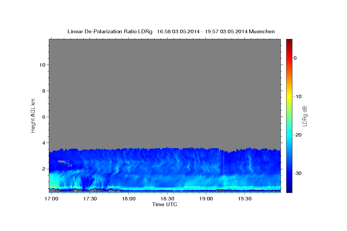This screenshot has width=347, height=231.
Task: Click the height tick label 6
Action: click(x=43, y=117)
